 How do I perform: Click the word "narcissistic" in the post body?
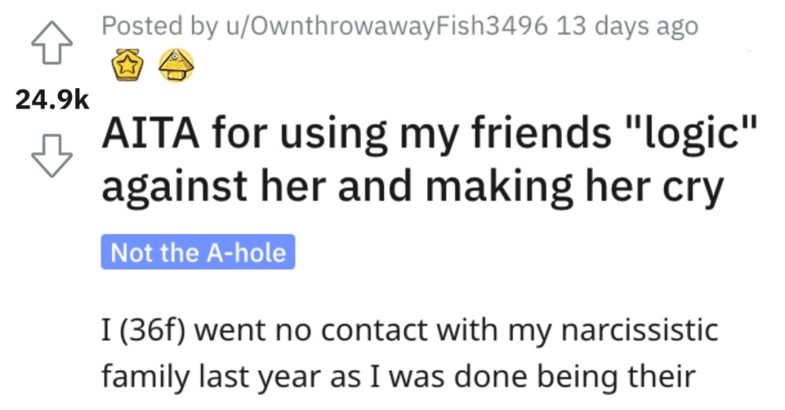pos(640,330)
